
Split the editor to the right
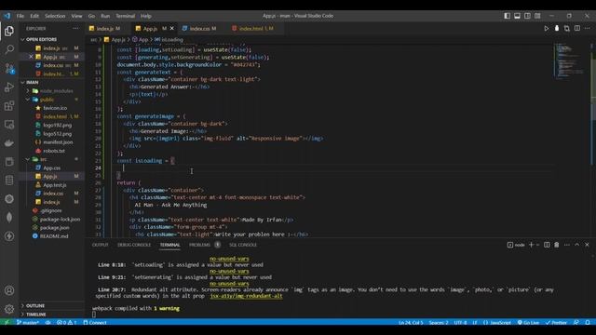[577, 29]
